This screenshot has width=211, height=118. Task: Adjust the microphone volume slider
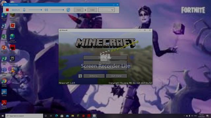(x=35, y=10)
